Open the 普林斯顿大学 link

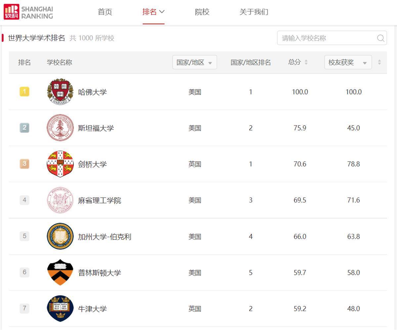click(100, 273)
